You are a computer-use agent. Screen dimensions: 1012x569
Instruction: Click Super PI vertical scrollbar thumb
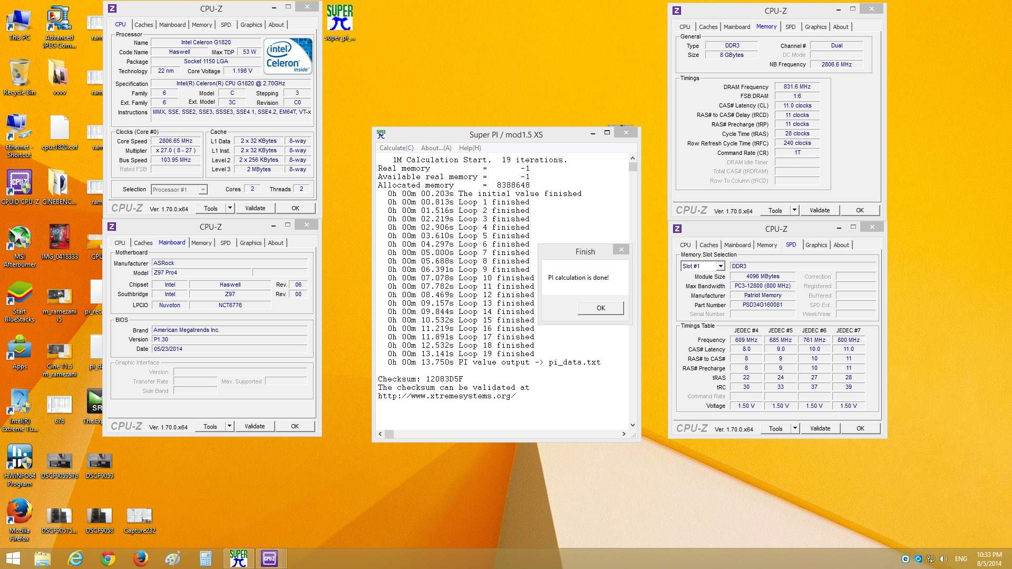coord(633,167)
